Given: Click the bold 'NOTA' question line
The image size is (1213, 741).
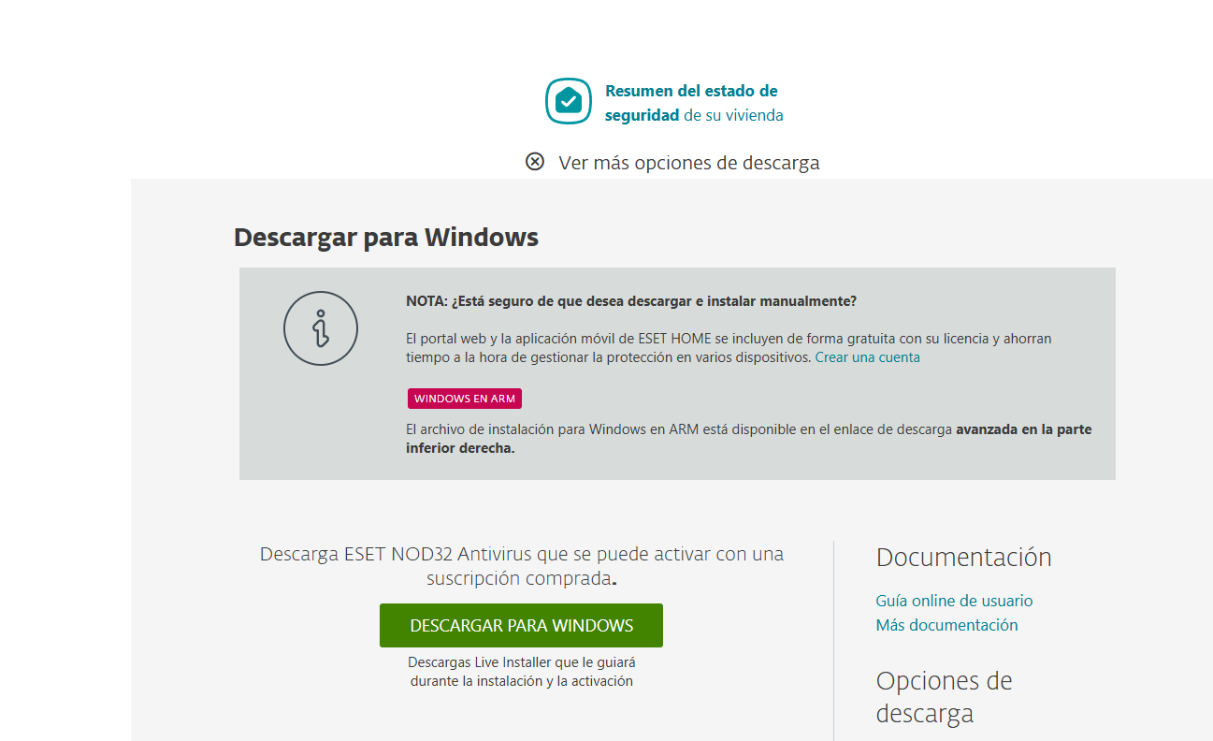Looking at the screenshot, I should click(631, 301).
